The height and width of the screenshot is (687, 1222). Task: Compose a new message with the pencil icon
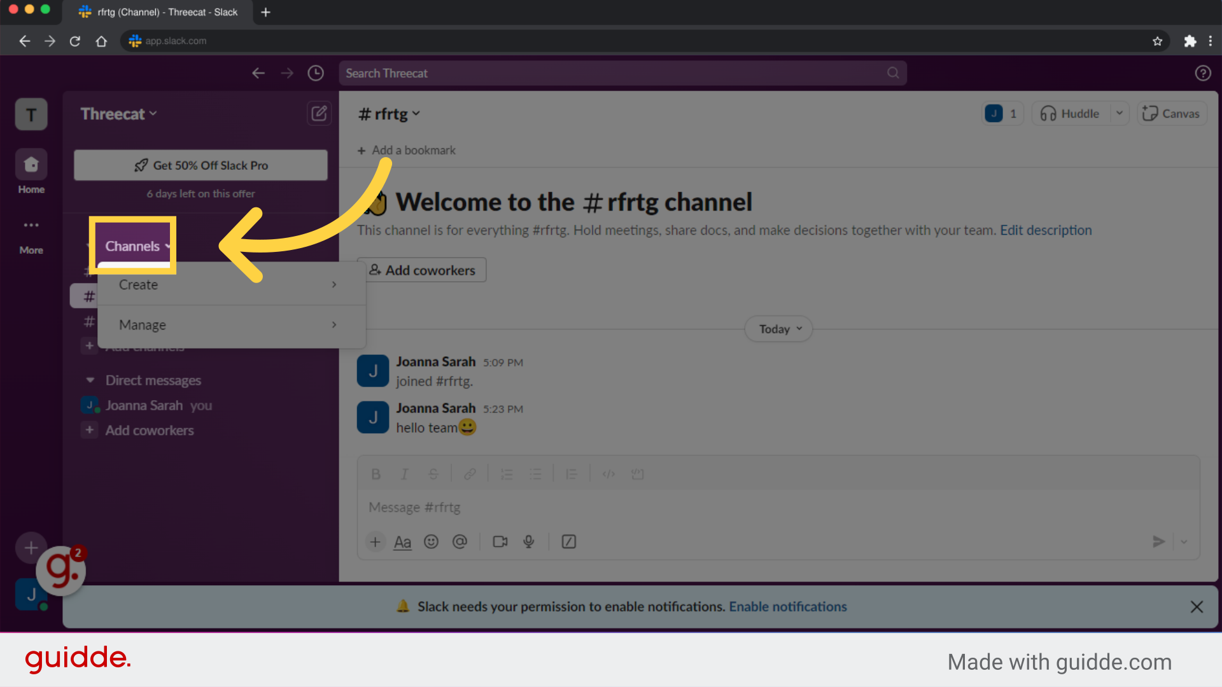(319, 113)
